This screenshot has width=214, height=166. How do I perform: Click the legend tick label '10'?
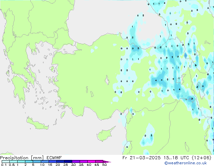coord(42,165)
